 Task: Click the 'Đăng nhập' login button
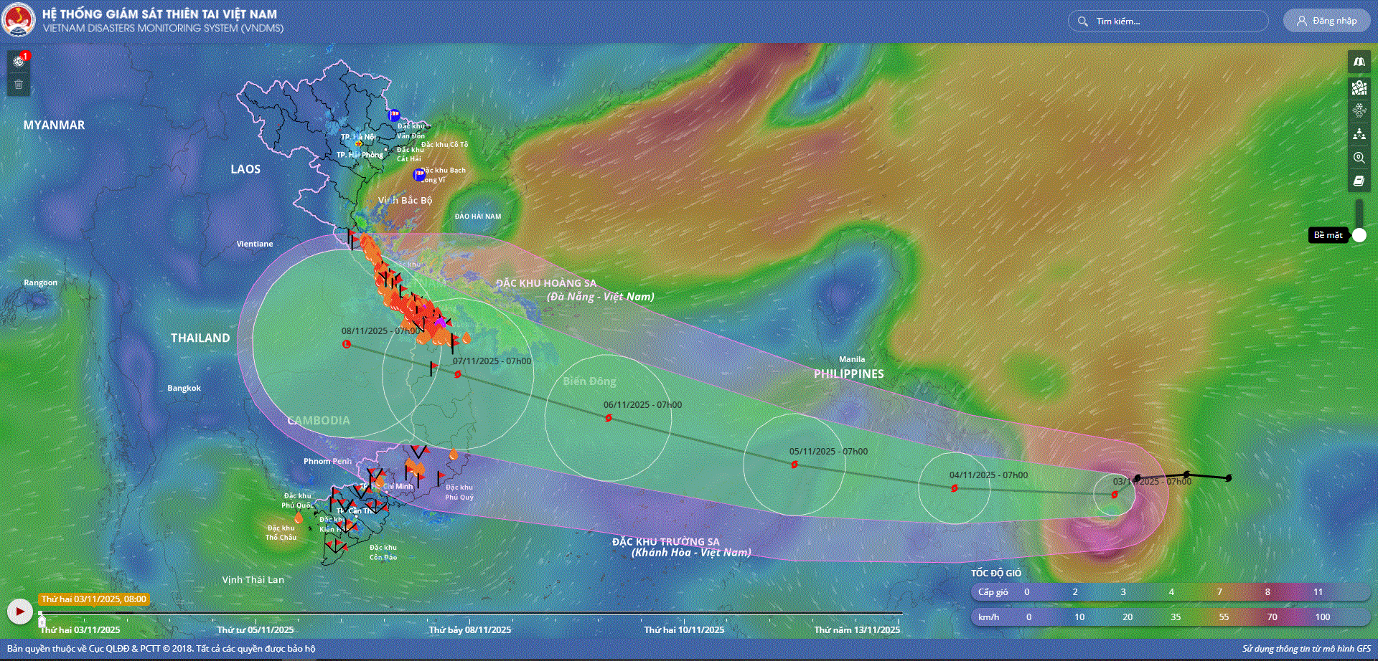[1326, 21]
